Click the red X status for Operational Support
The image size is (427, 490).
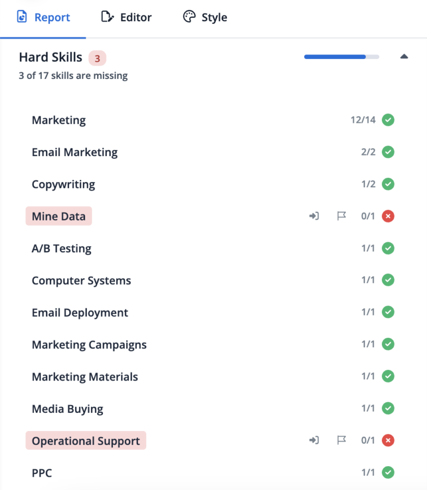tap(388, 441)
